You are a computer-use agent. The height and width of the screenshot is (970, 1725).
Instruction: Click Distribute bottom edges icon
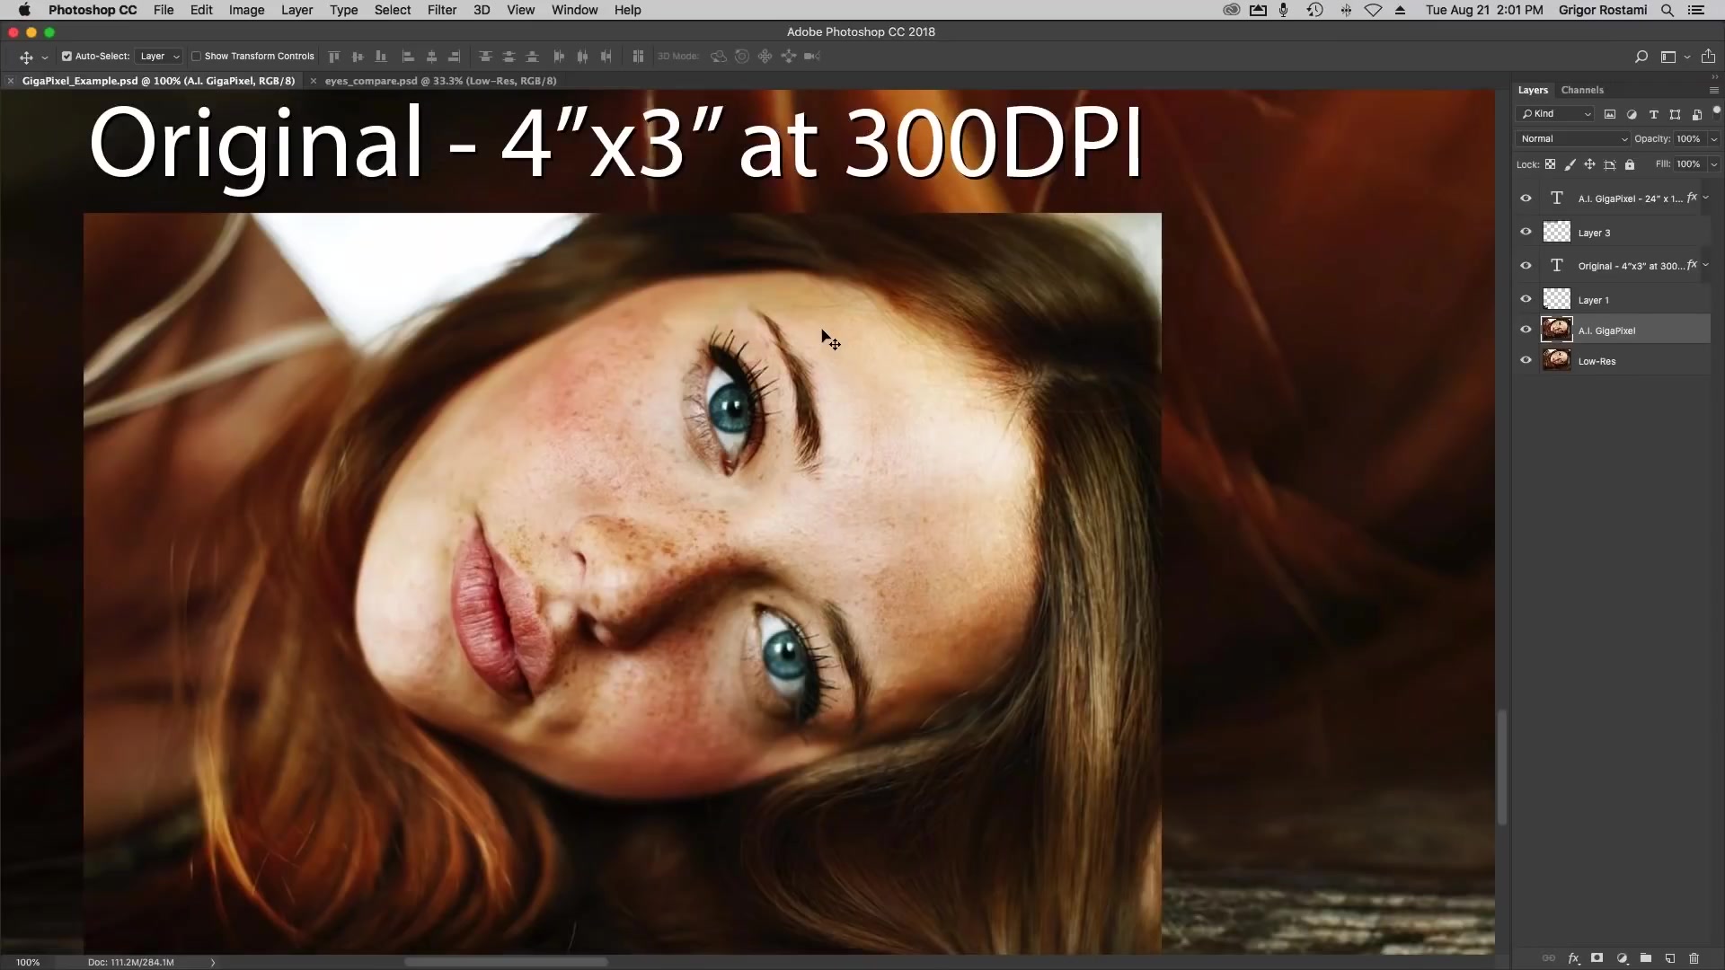(x=532, y=57)
